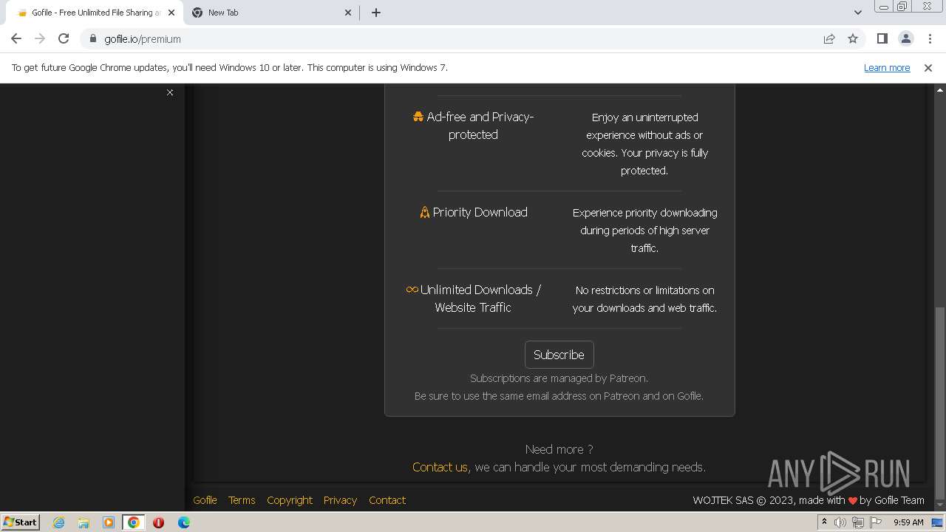Click the Unlimited Downloads infinity icon
Viewport: 946px width, 532px height.
412,290
